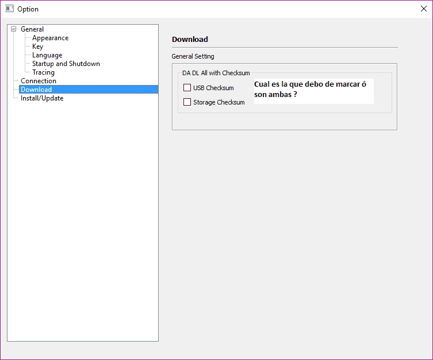Open the Tracing settings page

[x=43, y=72]
